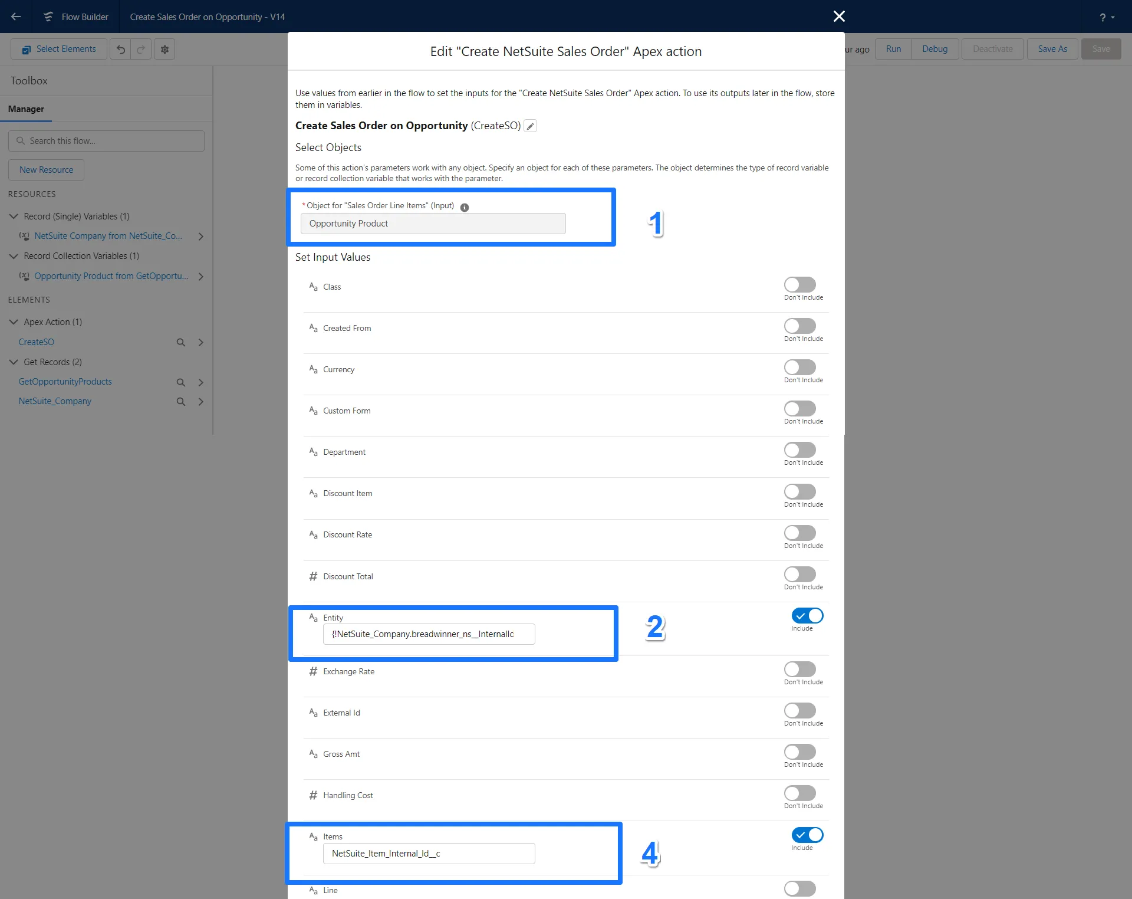
Task: Turn off the Entity include toggle
Action: pyautogui.click(x=807, y=616)
